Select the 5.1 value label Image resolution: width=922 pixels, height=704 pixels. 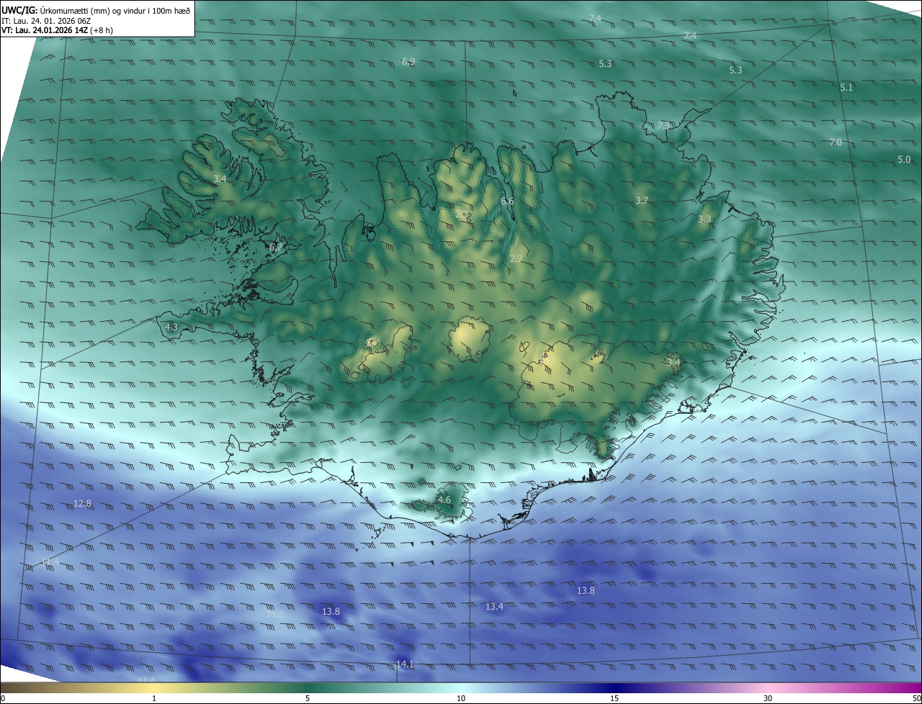pos(846,88)
